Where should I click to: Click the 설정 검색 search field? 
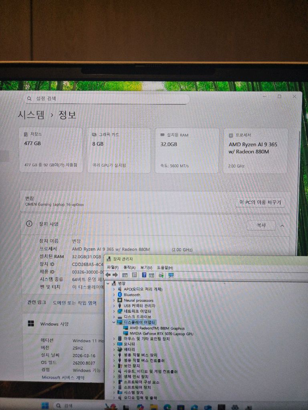click(x=106, y=99)
